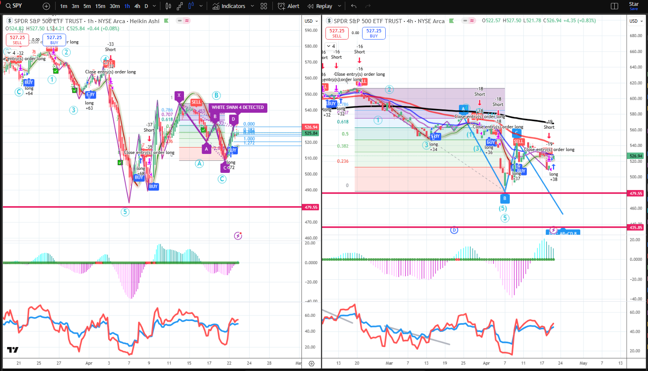Click the purple D pattern marker
648x371 pixels.
click(234, 119)
